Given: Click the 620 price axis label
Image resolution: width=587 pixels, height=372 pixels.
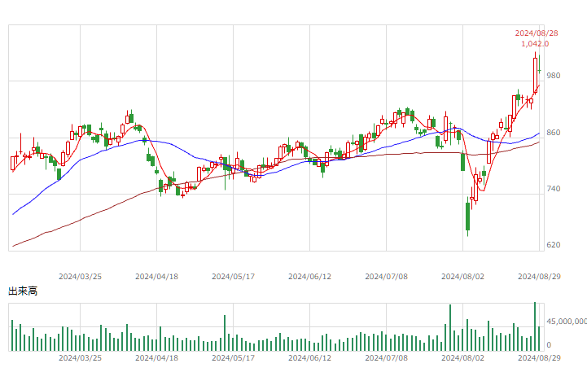Looking at the screenshot, I should (x=554, y=245).
